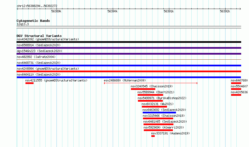The width and height of the screenshot is (249, 147).
Task: Click the nsv482992 (Iafrate2004) label
Action: click(x=36, y=57)
